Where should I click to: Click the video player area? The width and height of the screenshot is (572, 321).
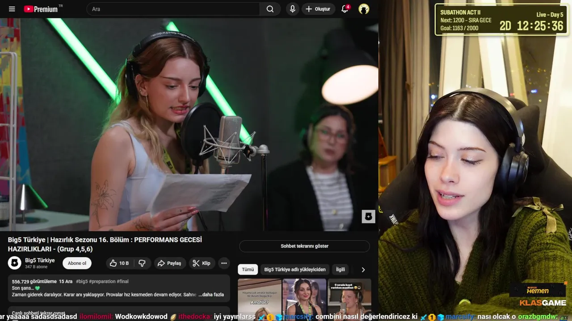pos(189,124)
